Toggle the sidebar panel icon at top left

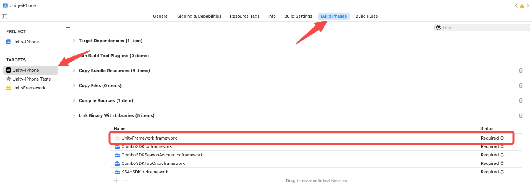[x=5, y=16]
